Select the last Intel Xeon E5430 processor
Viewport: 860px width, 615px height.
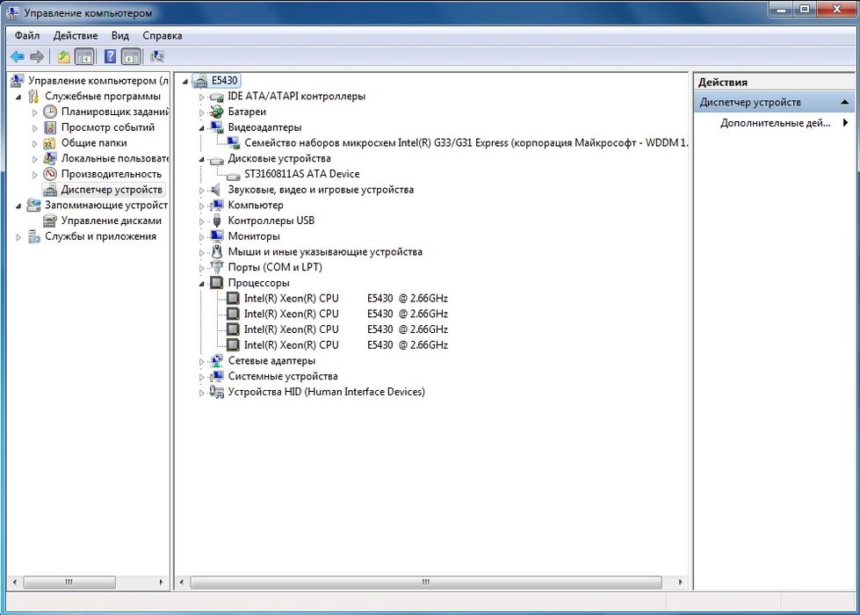click(345, 345)
